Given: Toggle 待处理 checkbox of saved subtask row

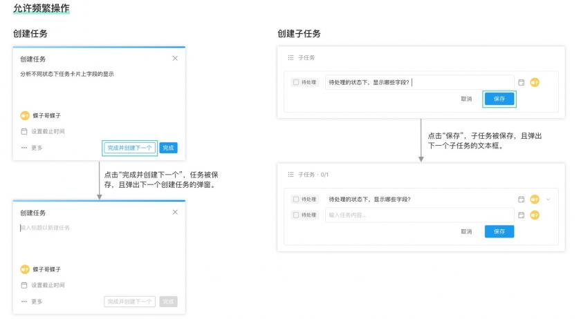Looking at the screenshot, I should point(296,199).
